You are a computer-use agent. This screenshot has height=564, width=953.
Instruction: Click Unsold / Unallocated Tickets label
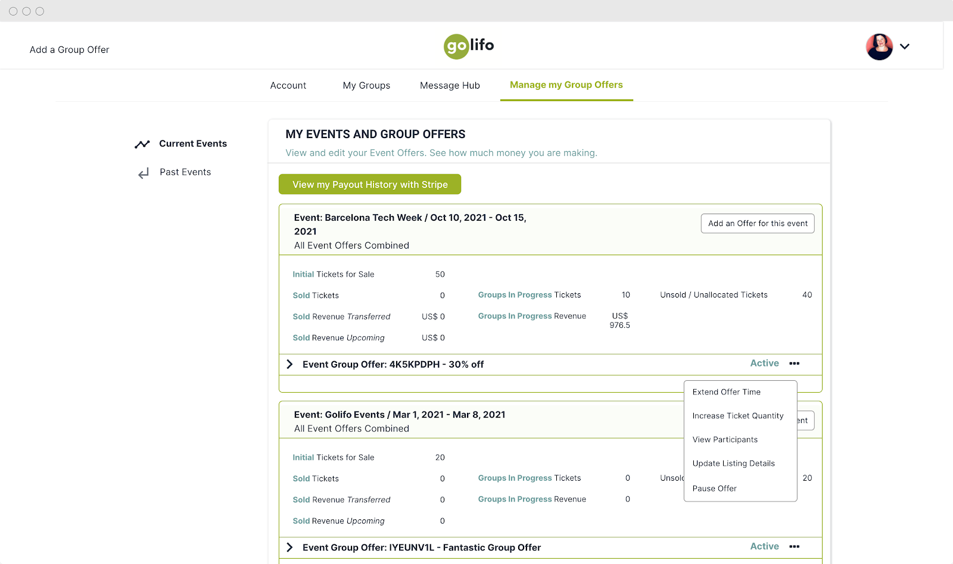714,295
